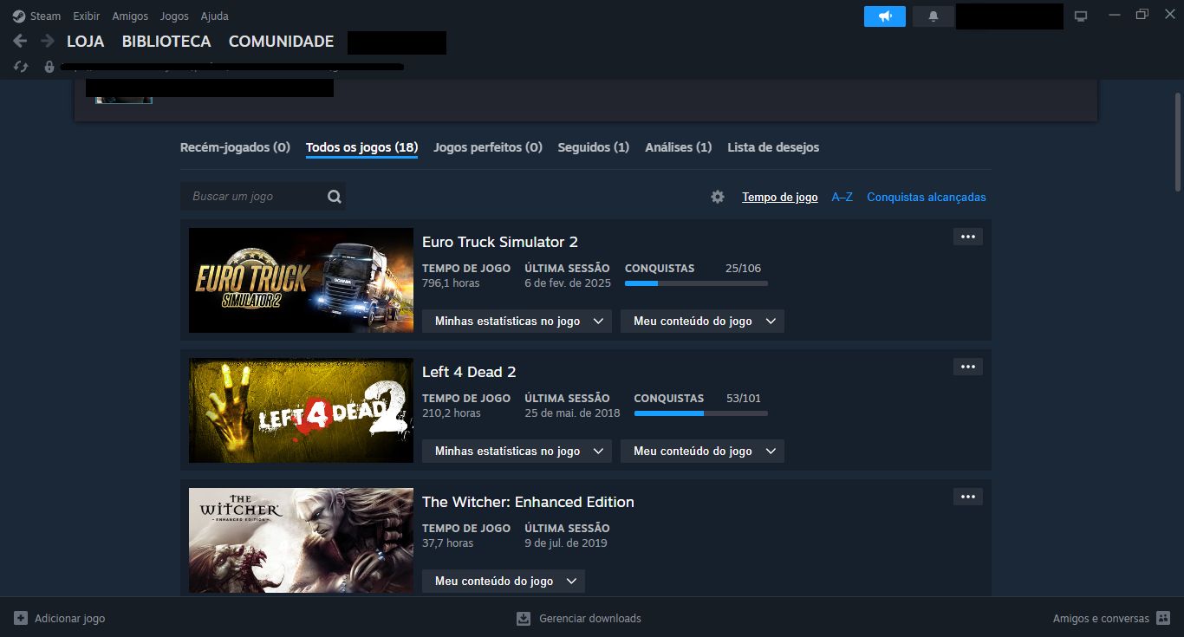The image size is (1184, 637).
Task: Go forward with the right arrow
Action: (x=47, y=41)
